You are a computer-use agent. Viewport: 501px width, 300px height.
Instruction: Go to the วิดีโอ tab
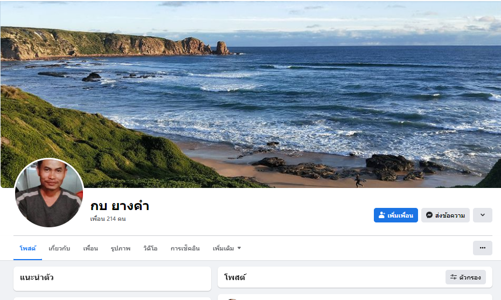click(150, 248)
